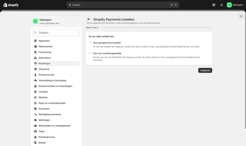Open Douanerechten en belastingen

coord(56,86)
